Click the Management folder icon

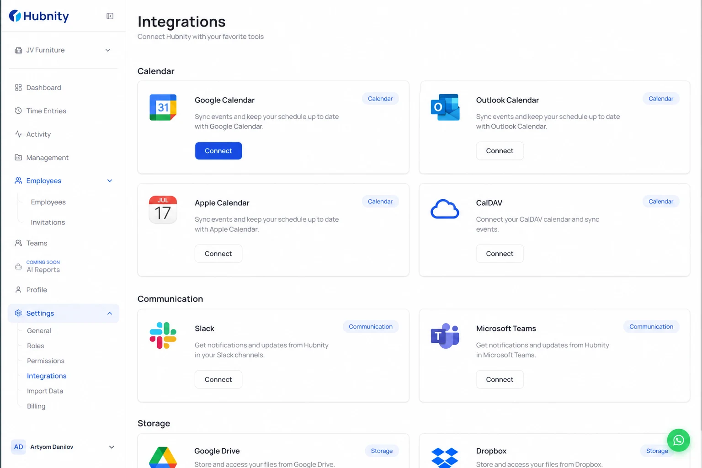click(x=18, y=158)
